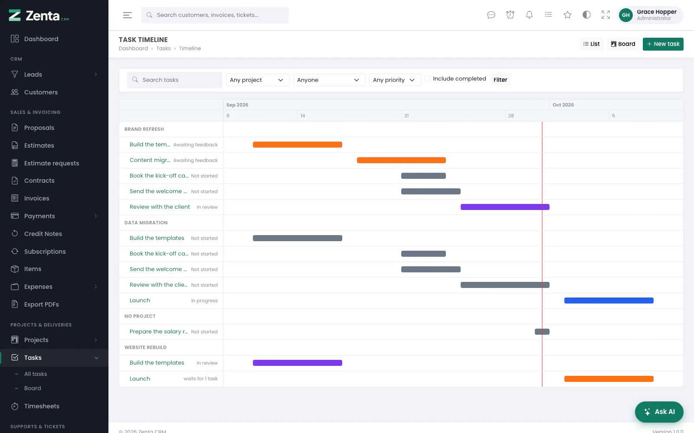Click the Tasks breadcrumb link
This screenshot has height=433, width=694.
click(x=164, y=48)
